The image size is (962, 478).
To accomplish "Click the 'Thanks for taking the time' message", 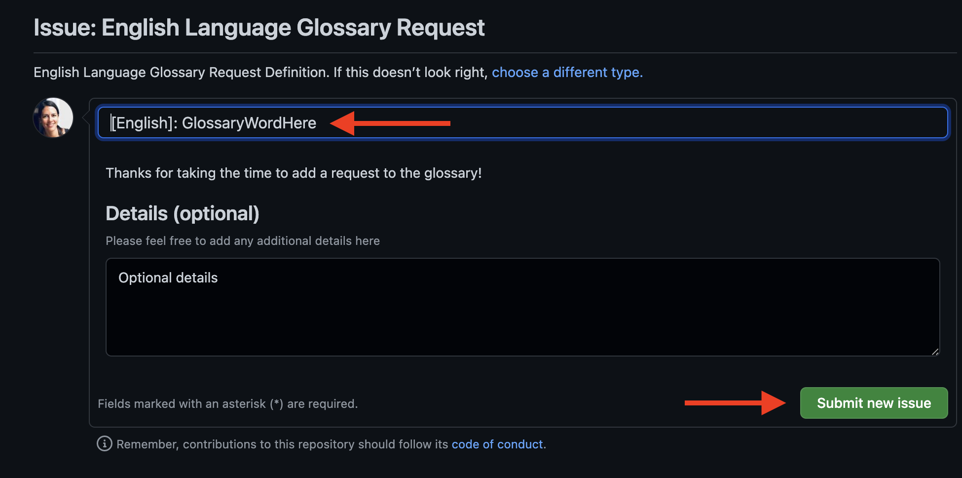I will tap(294, 173).
